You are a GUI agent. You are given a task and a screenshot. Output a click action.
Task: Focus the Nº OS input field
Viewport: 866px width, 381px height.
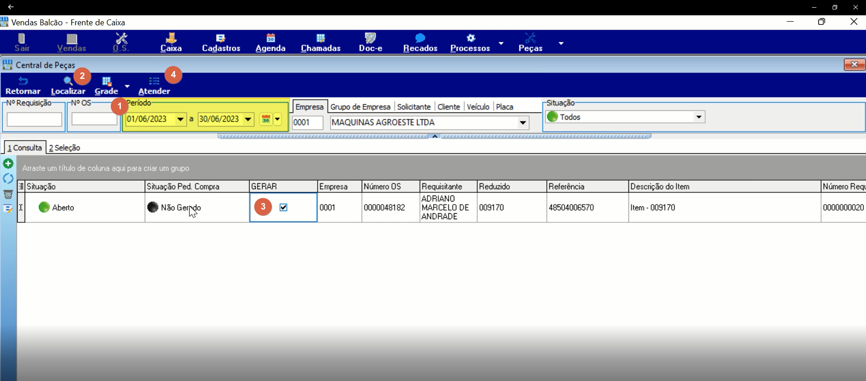[94, 119]
